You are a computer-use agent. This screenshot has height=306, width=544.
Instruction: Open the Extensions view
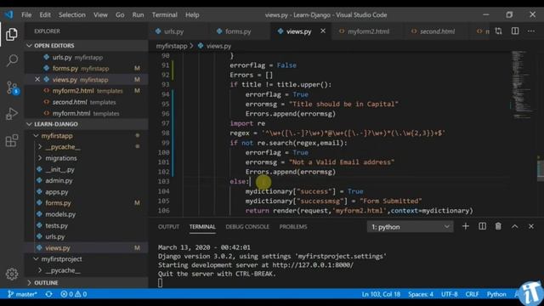pos(11,140)
